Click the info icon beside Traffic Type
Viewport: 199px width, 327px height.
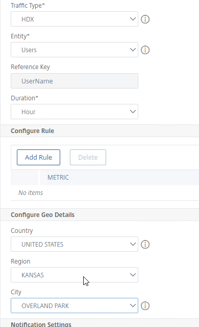tap(145, 19)
